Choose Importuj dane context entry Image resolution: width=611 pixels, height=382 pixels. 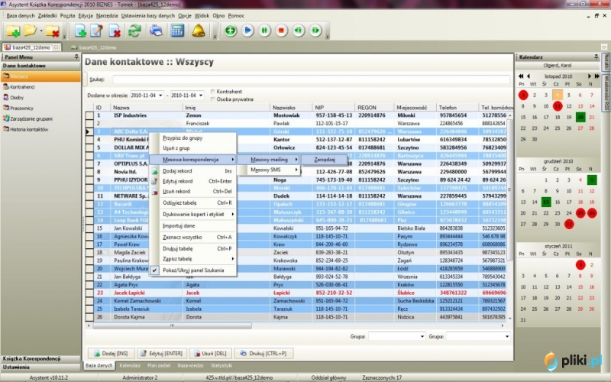click(193, 225)
